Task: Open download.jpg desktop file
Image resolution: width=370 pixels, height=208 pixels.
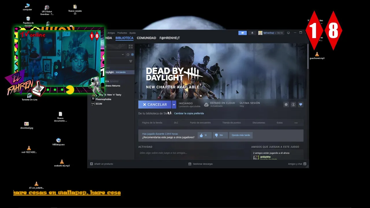Action: (x=27, y=125)
